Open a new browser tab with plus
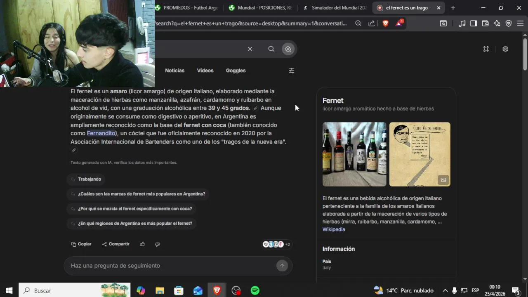This screenshot has width=528, height=297. click(453, 8)
